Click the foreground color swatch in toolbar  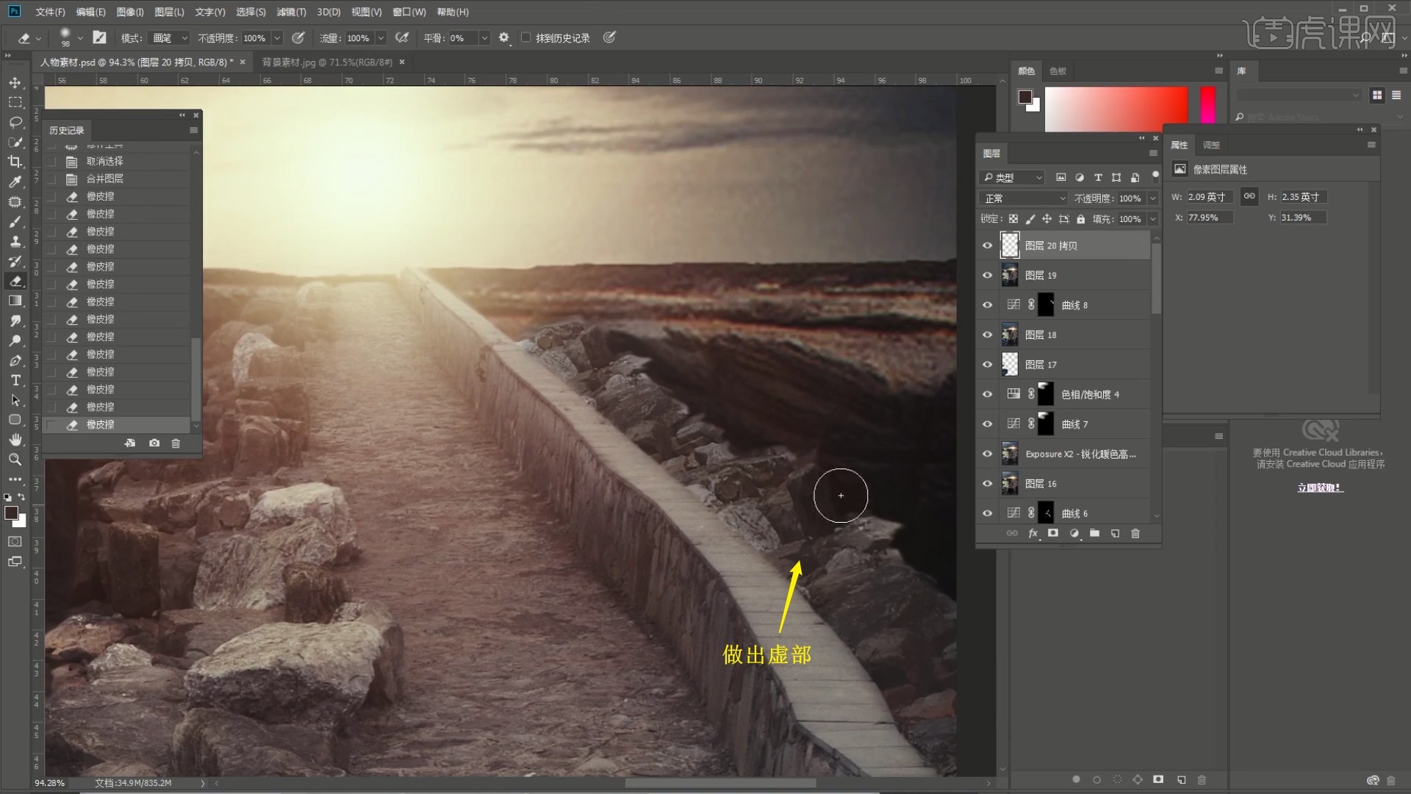click(11, 513)
